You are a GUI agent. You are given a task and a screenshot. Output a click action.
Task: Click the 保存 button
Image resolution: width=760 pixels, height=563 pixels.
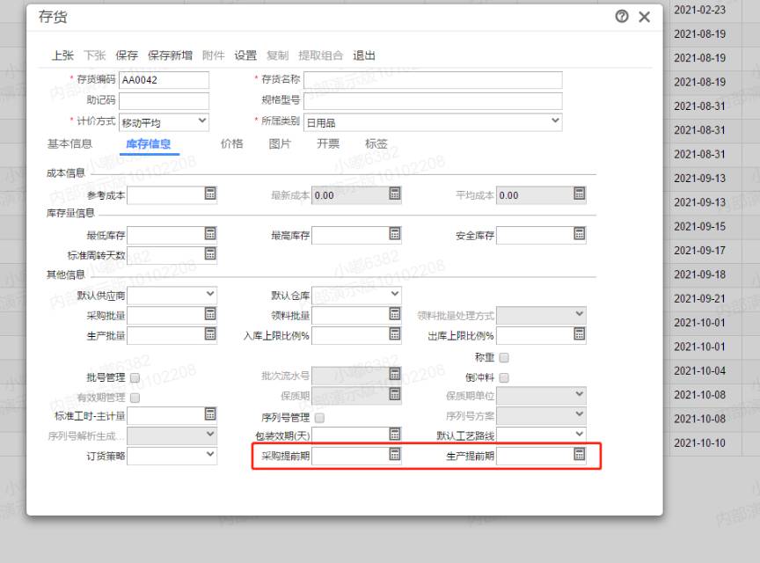coord(127,55)
